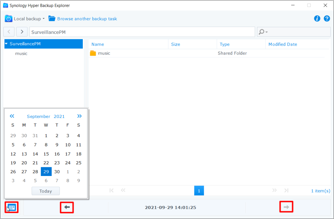The width and height of the screenshot is (334, 219).
Task: Select the SurveillancePM root tree item
Action: click(x=44, y=44)
